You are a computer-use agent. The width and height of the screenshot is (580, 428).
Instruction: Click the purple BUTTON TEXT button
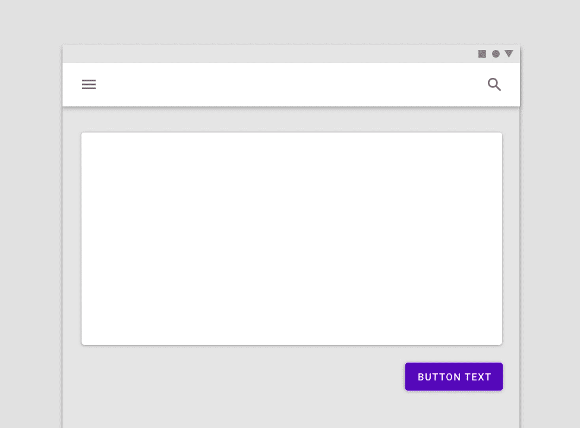tap(454, 377)
